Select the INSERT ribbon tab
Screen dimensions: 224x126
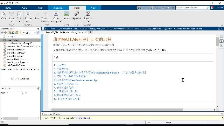[77, 8]
